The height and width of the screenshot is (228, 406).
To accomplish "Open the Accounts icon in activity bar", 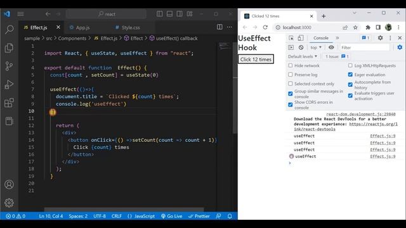I will pyautogui.click(x=9, y=184).
